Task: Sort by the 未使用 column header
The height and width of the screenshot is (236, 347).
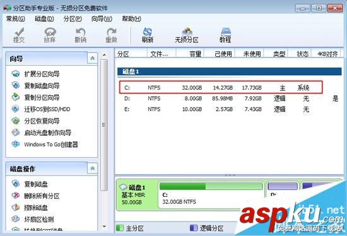Action: click(249, 54)
